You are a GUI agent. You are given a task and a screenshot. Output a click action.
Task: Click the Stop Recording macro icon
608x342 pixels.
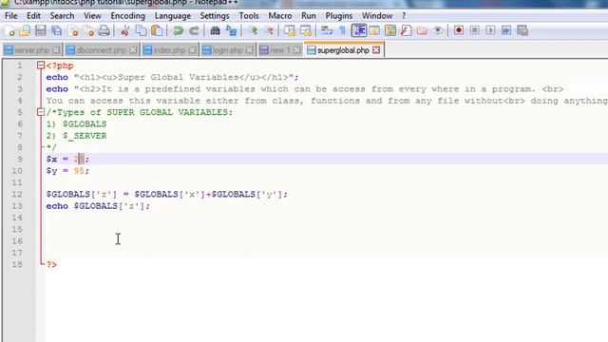475,30
